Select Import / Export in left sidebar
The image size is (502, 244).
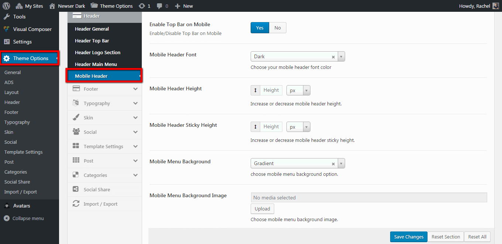20,192
